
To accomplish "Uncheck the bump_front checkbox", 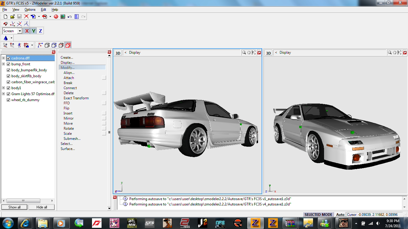I will [x=8, y=64].
